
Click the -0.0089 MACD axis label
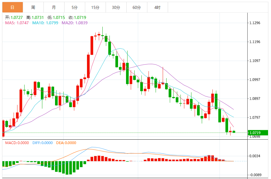(255, 175)
